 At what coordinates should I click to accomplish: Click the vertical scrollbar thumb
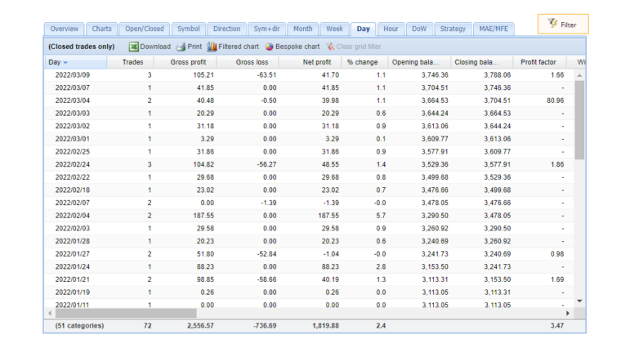(x=579, y=120)
